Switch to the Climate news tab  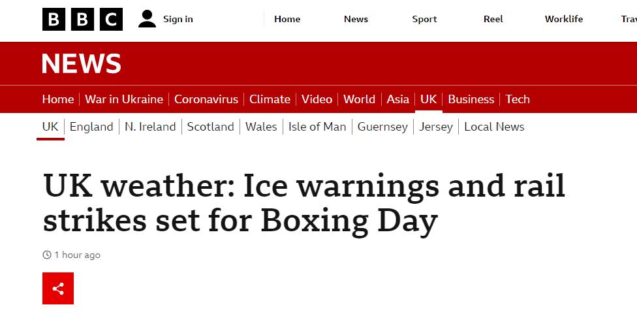click(270, 99)
